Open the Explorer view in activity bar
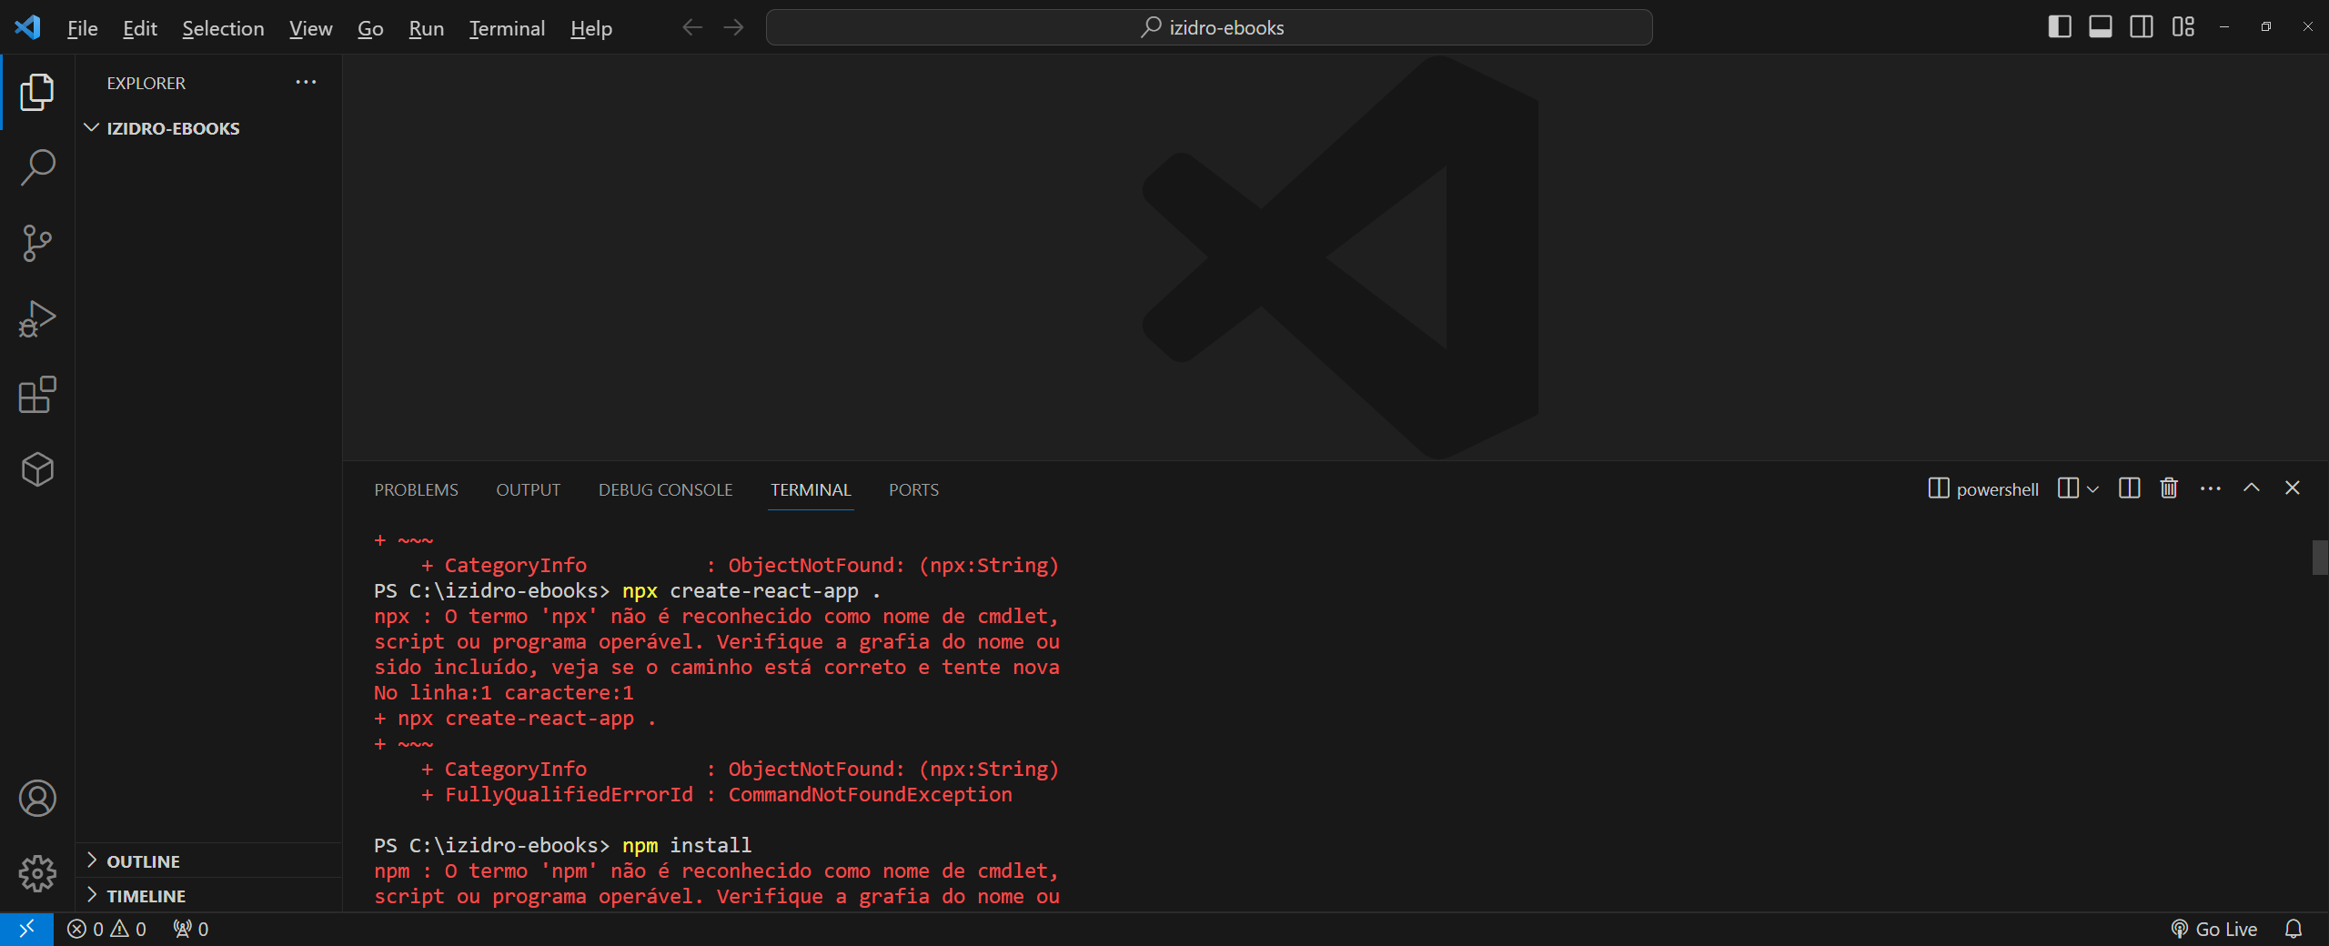Viewport: 2329px width, 946px height. [x=37, y=92]
